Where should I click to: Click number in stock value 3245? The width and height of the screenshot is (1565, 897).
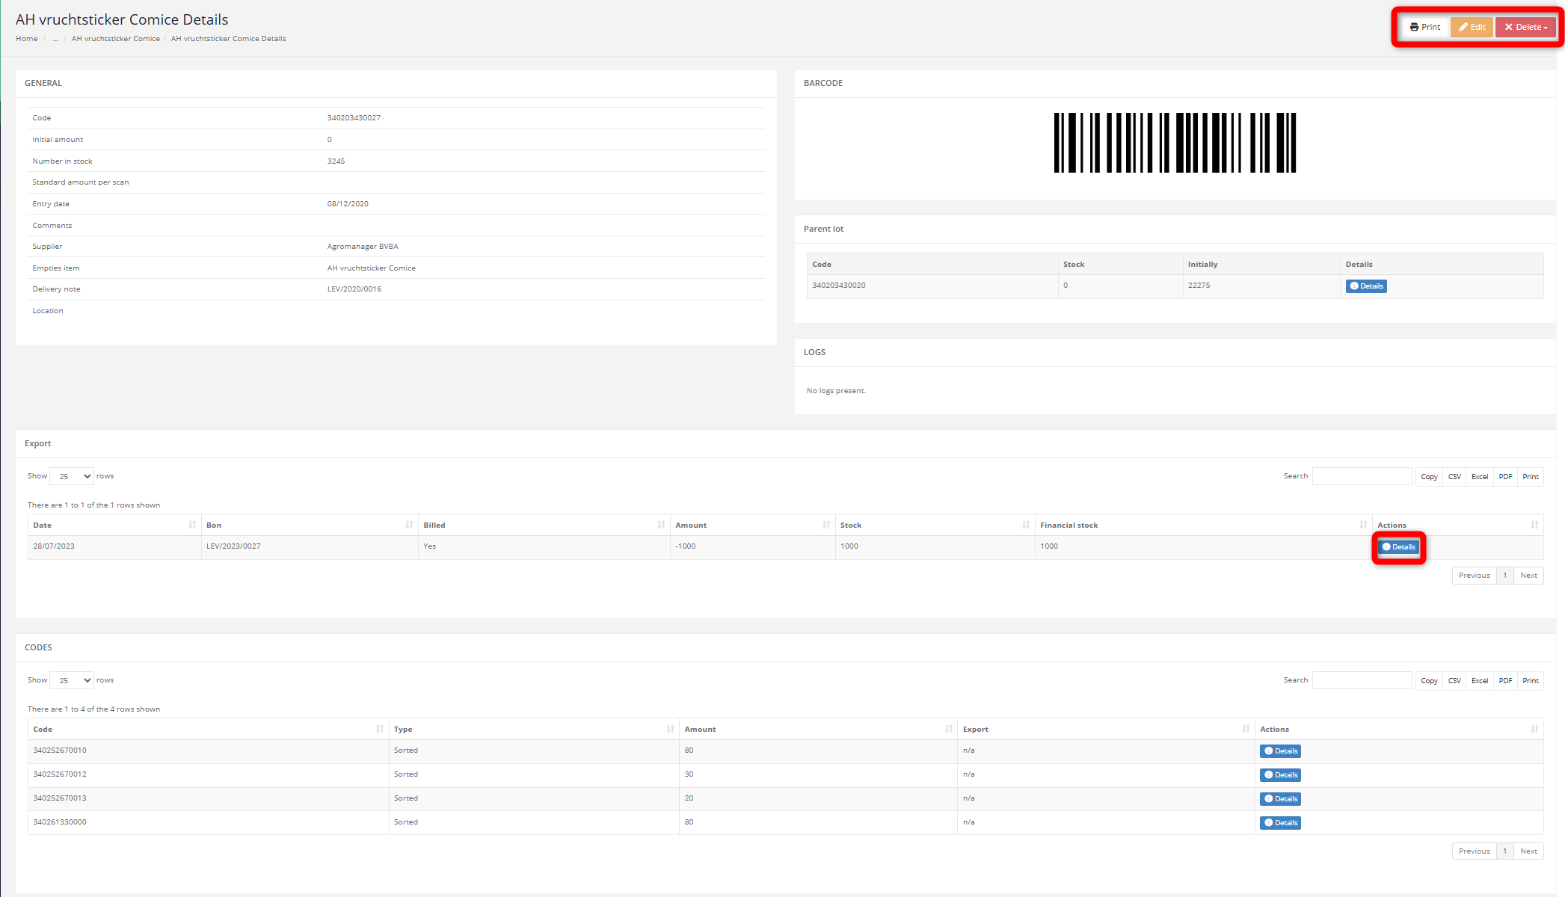336,161
